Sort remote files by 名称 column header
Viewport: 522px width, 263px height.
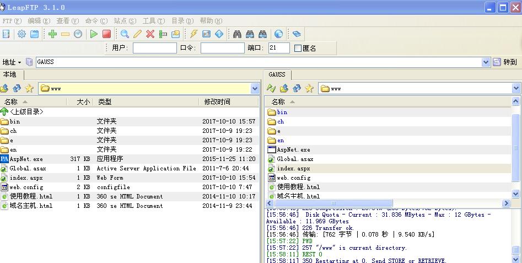pyautogui.click(x=388, y=102)
